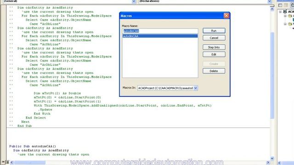Open the Macros In dropdown
Image resolution: width=294 pixels, height=165 pixels.
click(x=196, y=88)
